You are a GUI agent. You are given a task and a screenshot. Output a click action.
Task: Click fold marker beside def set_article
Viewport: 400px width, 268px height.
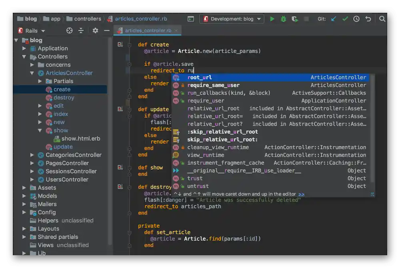(x=129, y=232)
